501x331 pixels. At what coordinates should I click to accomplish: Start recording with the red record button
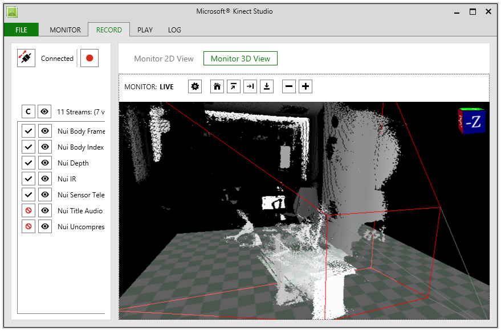[89, 58]
